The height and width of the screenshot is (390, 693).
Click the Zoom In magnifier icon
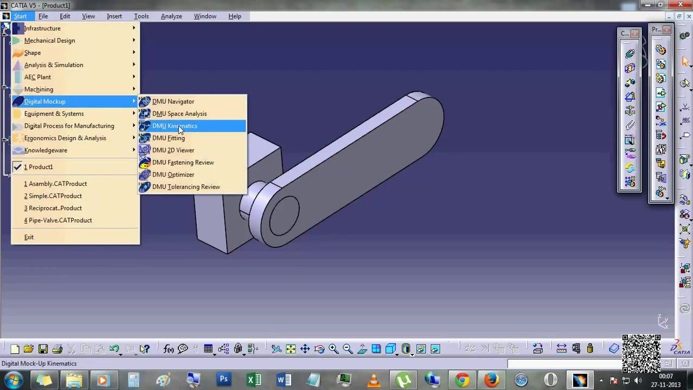click(333, 349)
